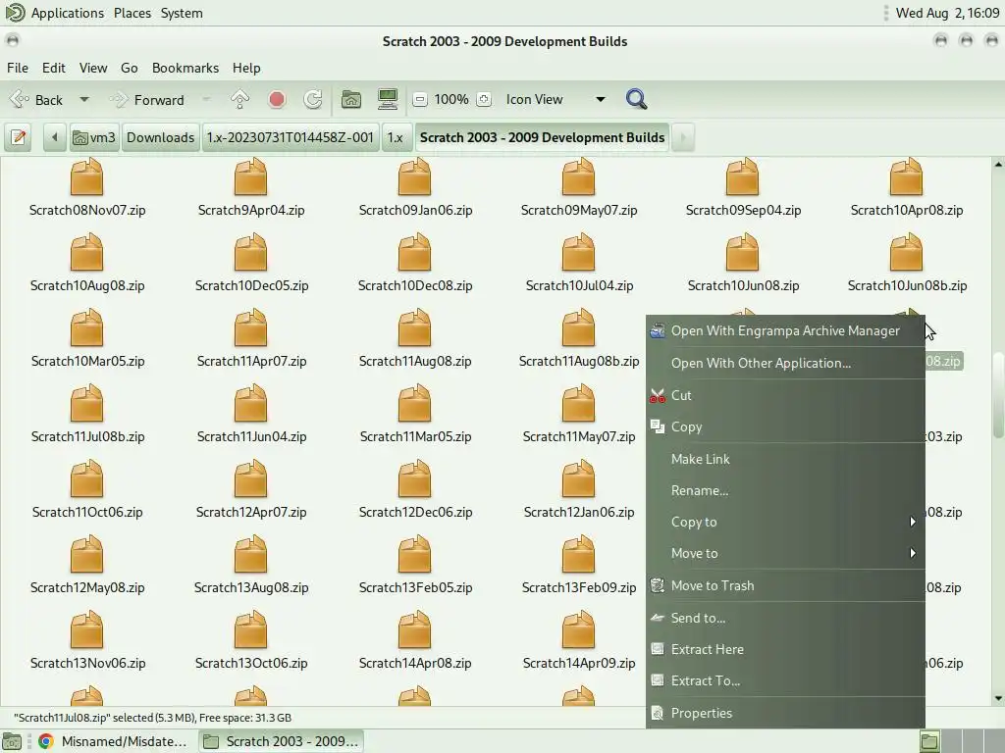Open the Go menu
This screenshot has height=753, width=1005.
[x=129, y=68]
